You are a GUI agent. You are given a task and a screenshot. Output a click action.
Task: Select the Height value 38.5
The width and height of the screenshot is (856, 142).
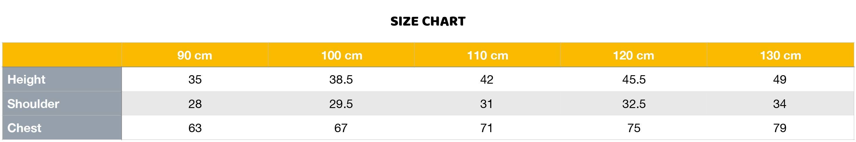pos(341,80)
